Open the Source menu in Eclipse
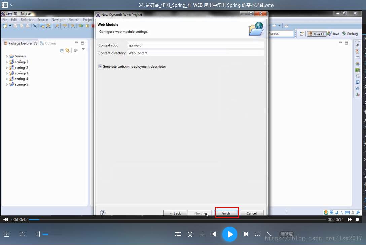The height and width of the screenshot is (245, 366). tap(42, 19)
